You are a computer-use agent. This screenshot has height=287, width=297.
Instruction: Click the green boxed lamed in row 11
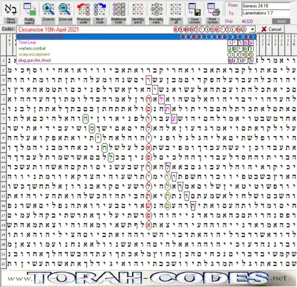pos(111,158)
